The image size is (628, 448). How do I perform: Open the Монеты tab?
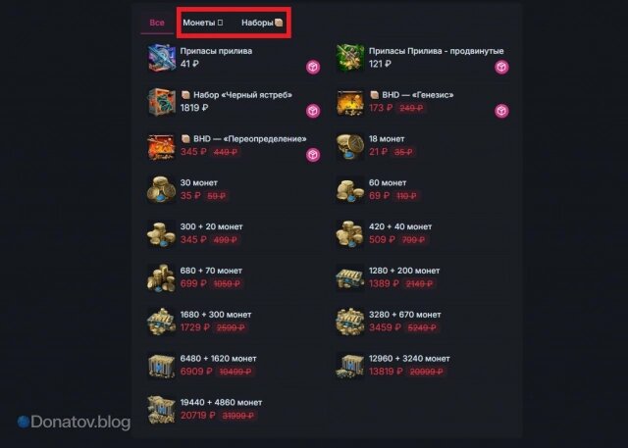pos(203,23)
